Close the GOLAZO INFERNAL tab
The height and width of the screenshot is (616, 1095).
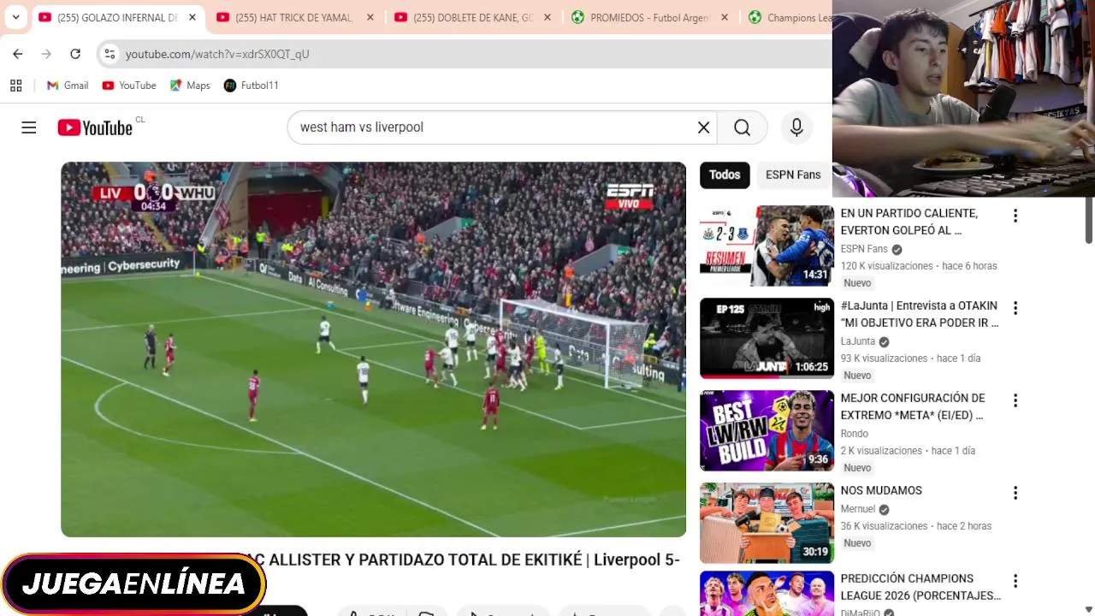pyautogui.click(x=192, y=17)
